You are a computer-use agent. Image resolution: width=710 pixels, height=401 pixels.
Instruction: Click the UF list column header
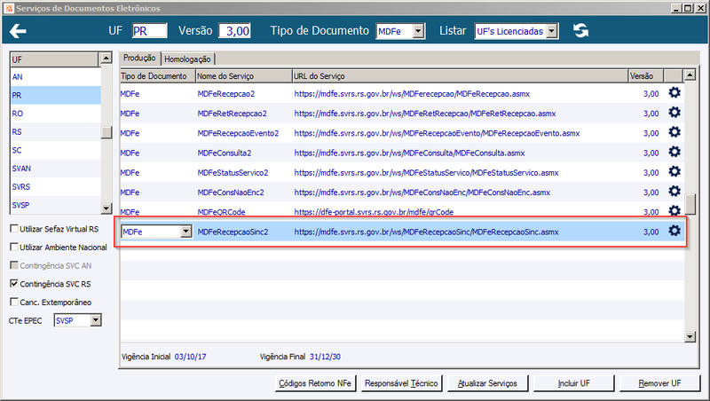tap(54, 59)
